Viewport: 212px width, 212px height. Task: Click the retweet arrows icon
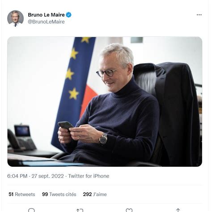(x=80, y=210)
